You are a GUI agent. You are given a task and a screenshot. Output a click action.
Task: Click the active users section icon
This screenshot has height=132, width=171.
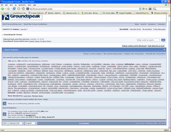pos(5,78)
